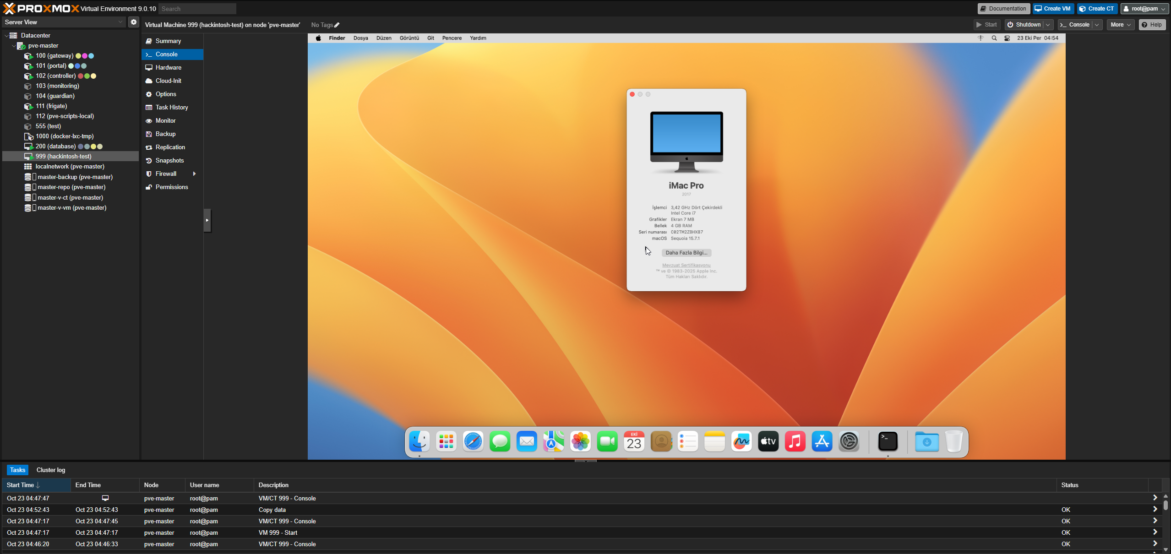Open the Console dropdown arrow in toolbar
The width and height of the screenshot is (1171, 554).
(x=1097, y=25)
